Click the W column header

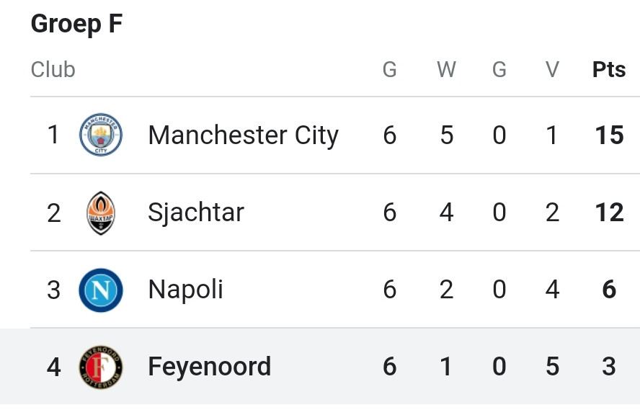[447, 69]
